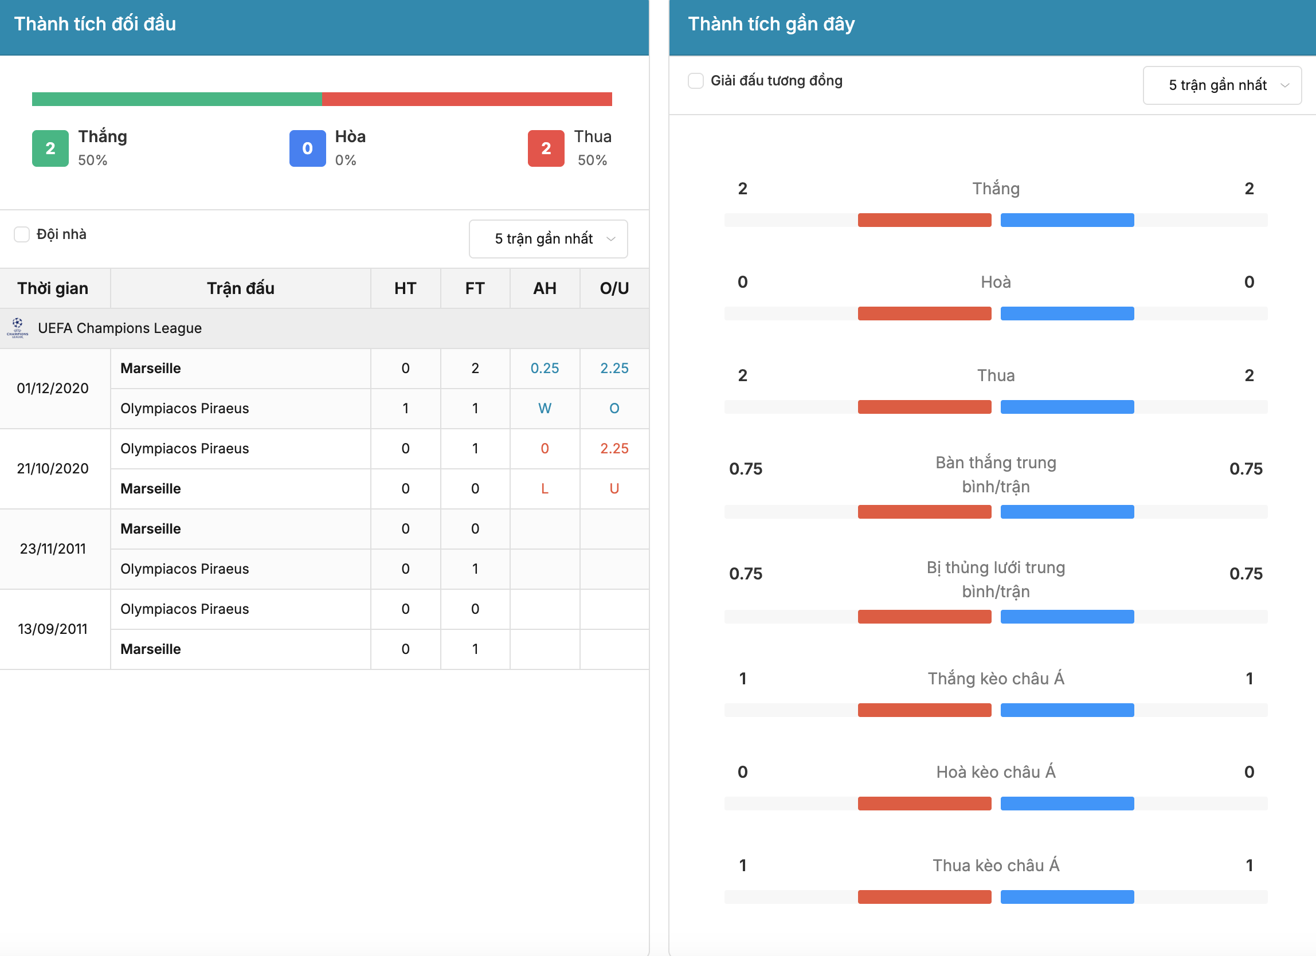1316x956 pixels.
Task: Click the red segment of the win-loss bar
Action: pyautogui.click(x=467, y=99)
